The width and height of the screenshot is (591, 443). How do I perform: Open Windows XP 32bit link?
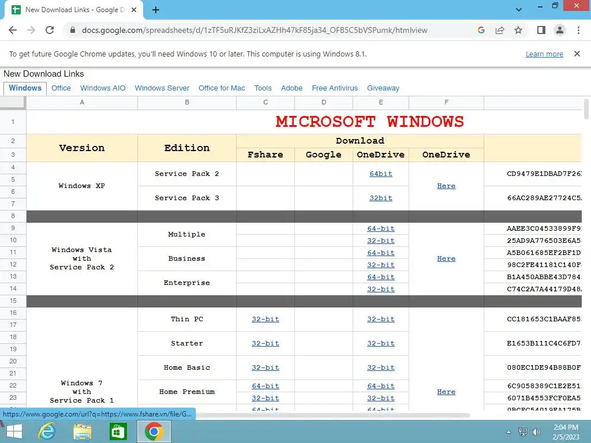(x=381, y=198)
